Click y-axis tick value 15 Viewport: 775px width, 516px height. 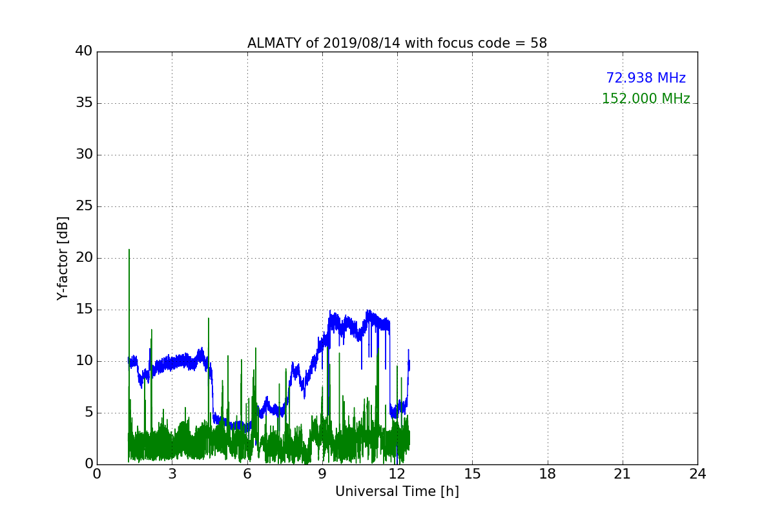[84, 310]
